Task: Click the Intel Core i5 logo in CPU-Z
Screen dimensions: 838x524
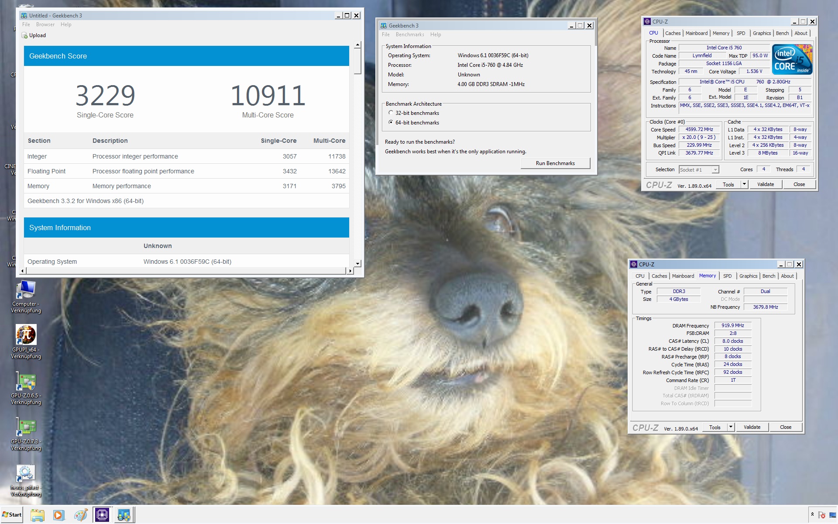Action: pyautogui.click(x=792, y=59)
